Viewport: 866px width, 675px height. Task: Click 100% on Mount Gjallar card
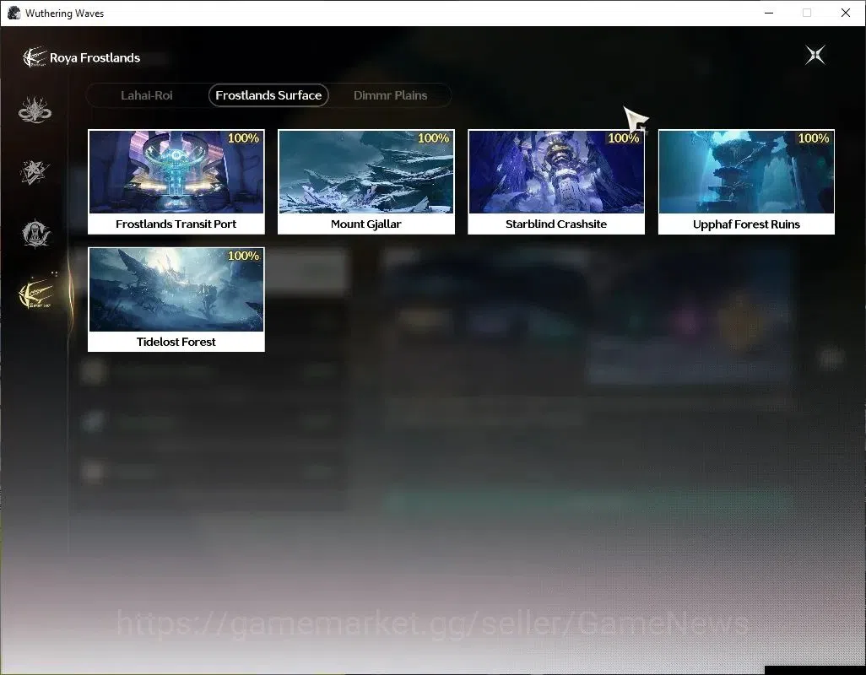coord(433,138)
